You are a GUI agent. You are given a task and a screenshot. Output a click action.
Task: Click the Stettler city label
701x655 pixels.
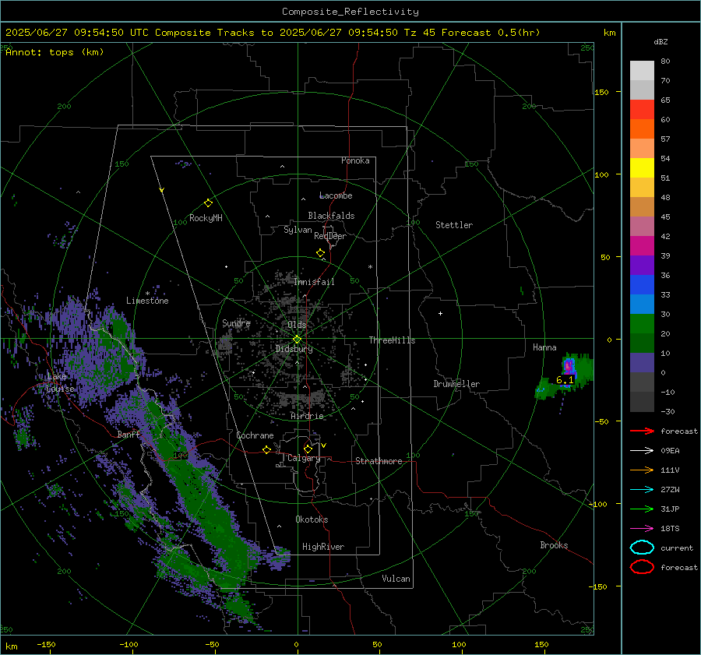click(x=454, y=225)
